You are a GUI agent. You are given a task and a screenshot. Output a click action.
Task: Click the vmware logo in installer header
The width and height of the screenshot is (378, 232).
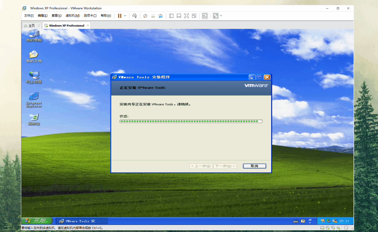coord(256,85)
